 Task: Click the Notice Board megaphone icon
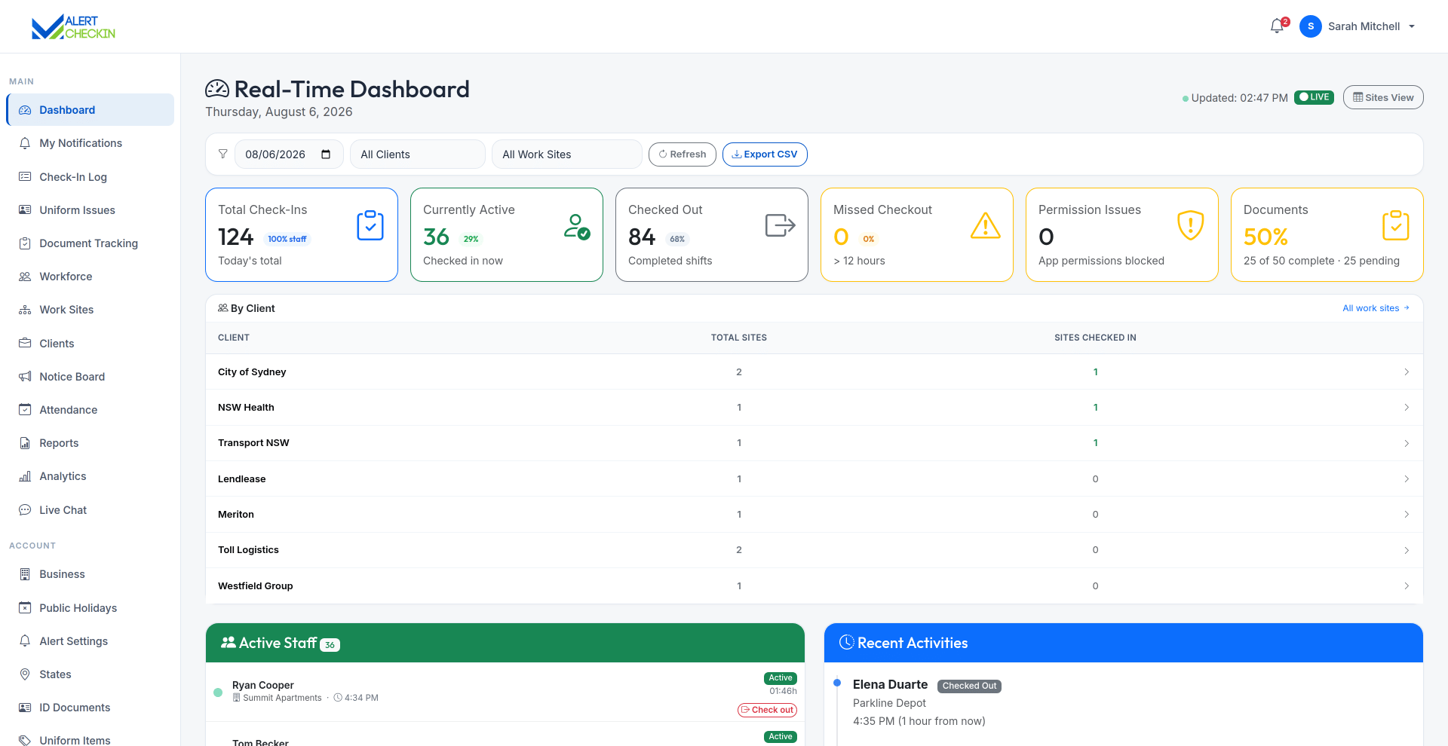pos(25,377)
